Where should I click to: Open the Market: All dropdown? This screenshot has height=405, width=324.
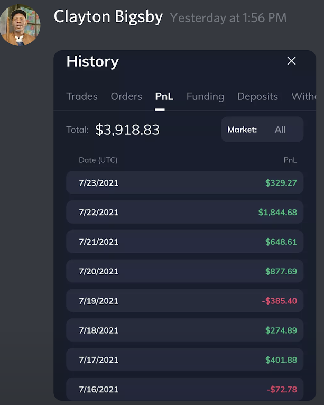[262, 129]
